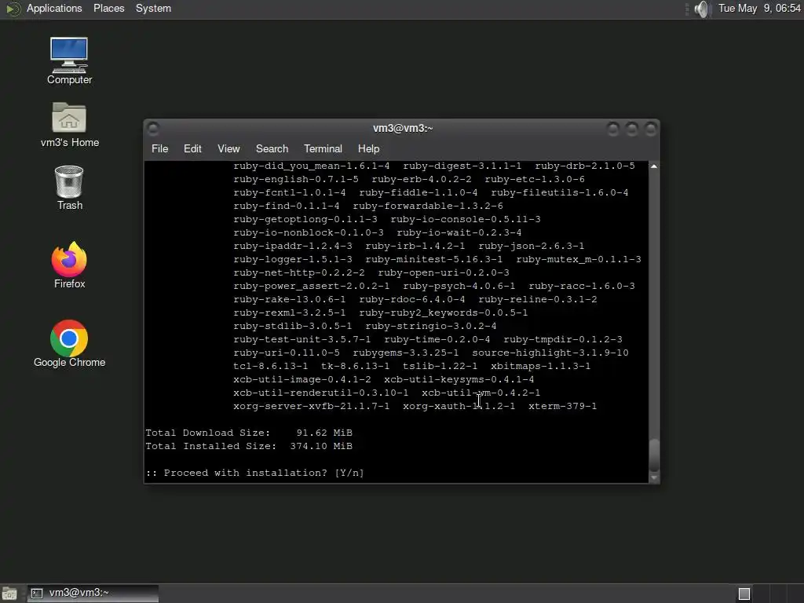Click the 'Total Download Size' line
The height and width of the screenshot is (603, 804).
249,433
